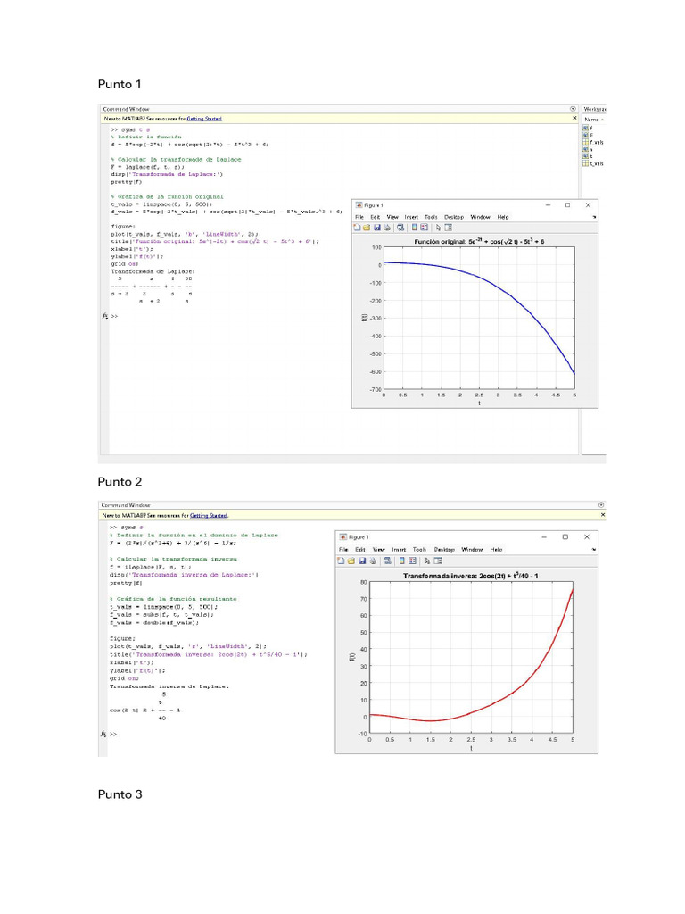The image size is (685, 914).
Task: Open File menu in Función original figure
Action: [359, 217]
